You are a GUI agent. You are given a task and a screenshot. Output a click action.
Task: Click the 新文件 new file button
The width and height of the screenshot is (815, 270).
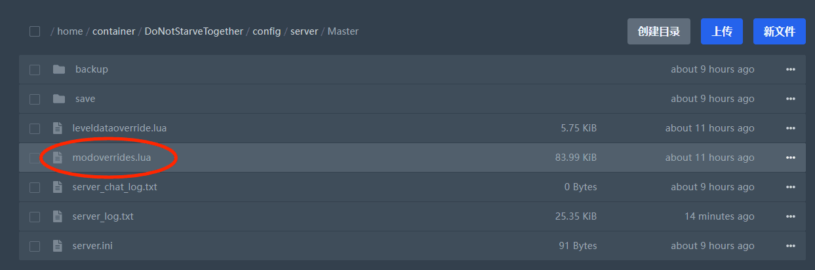tap(780, 31)
